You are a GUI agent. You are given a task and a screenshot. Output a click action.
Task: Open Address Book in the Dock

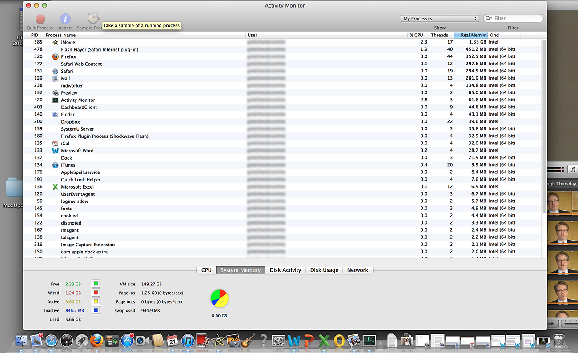(x=157, y=341)
